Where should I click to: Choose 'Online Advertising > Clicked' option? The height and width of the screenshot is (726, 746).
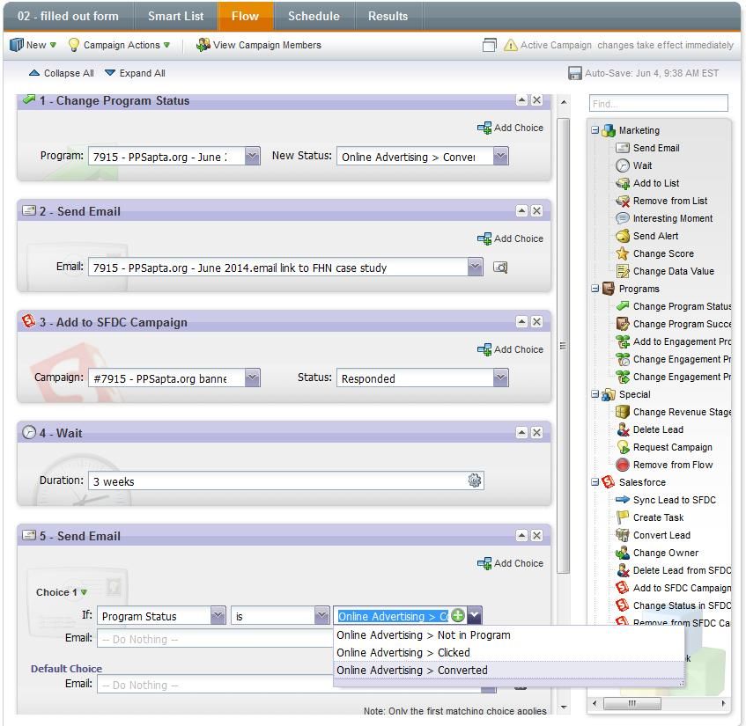[403, 653]
